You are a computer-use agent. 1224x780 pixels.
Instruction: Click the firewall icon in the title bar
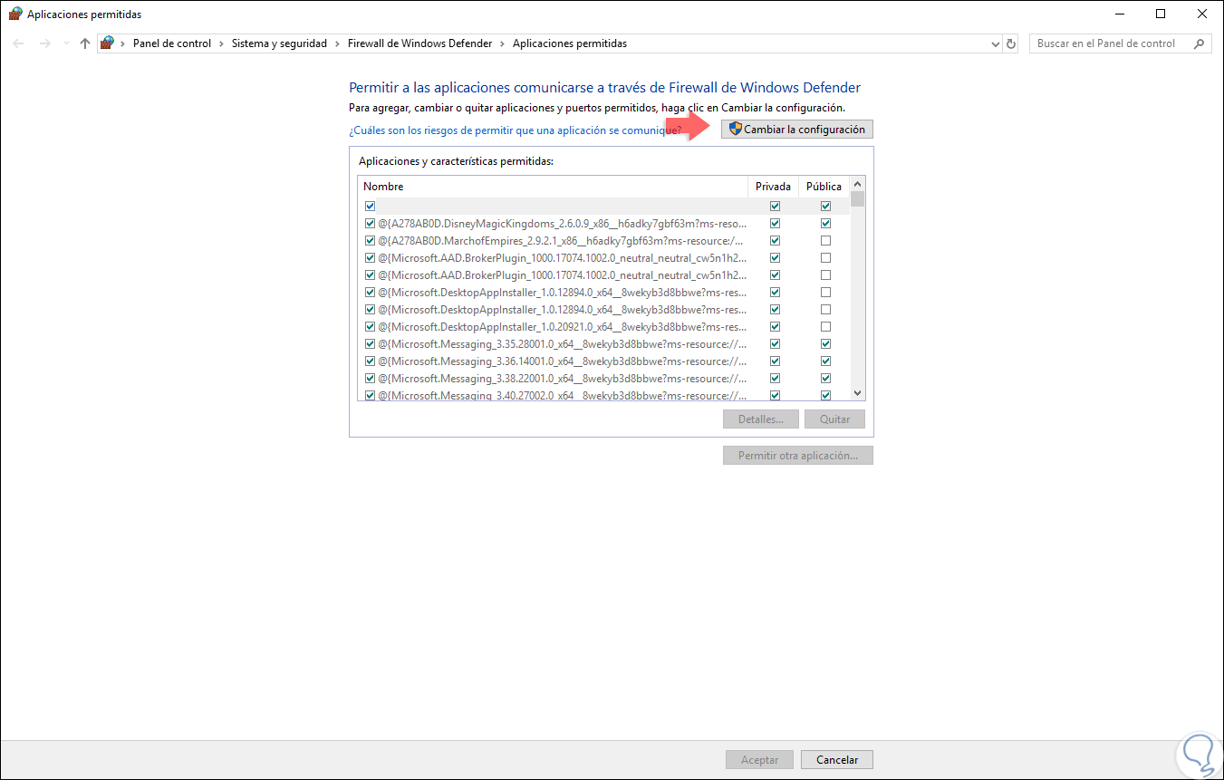[x=15, y=14]
